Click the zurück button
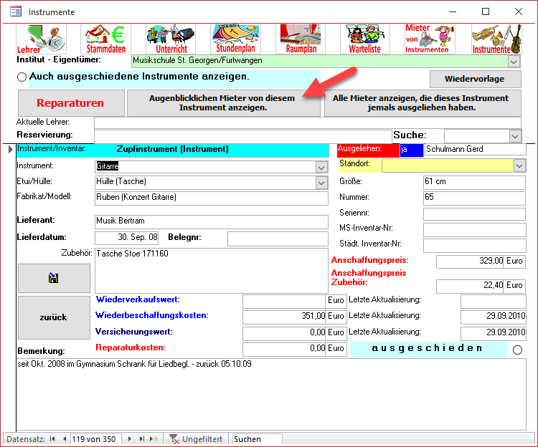The height and width of the screenshot is (447, 538). click(x=54, y=317)
